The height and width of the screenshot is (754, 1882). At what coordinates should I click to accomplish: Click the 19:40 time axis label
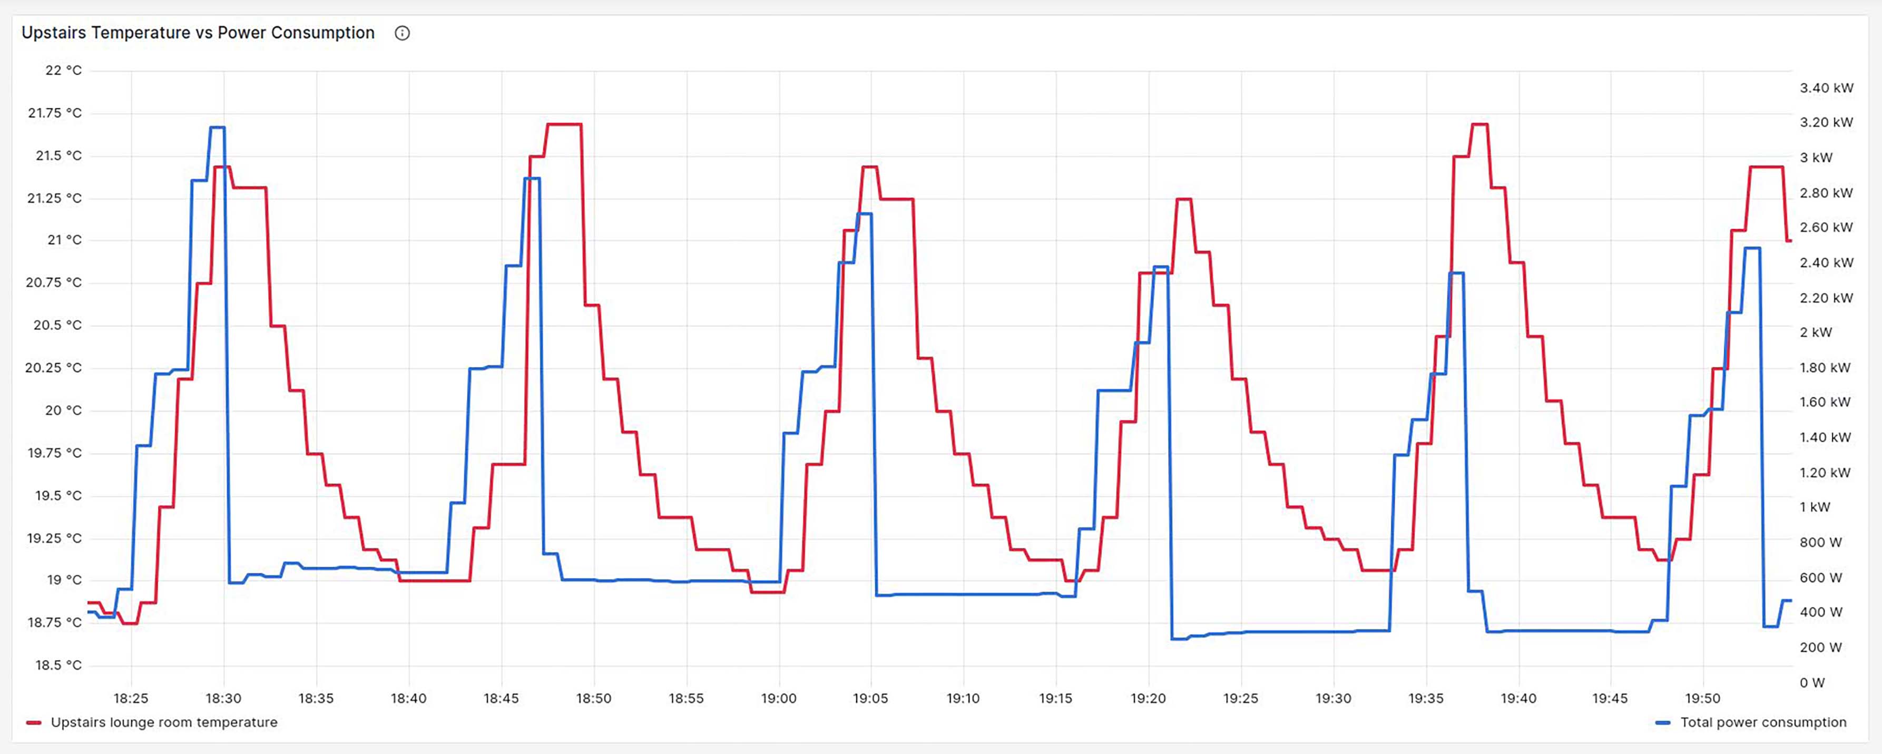click(1518, 699)
